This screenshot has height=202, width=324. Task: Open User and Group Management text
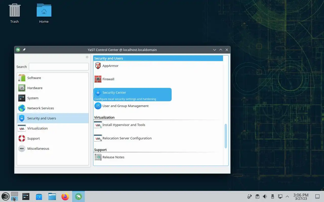click(x=126, y=106)
